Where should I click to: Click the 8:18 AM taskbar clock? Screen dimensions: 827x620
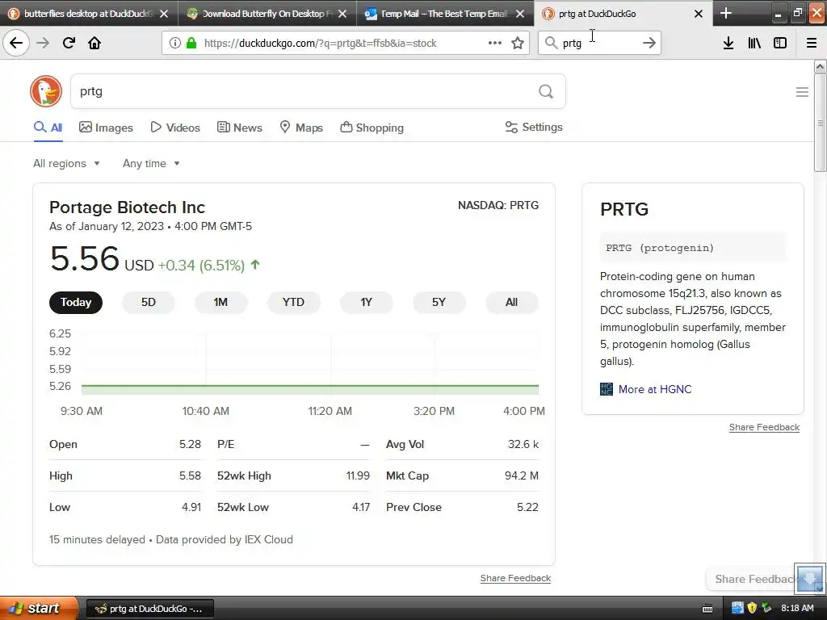coord(797,609)
